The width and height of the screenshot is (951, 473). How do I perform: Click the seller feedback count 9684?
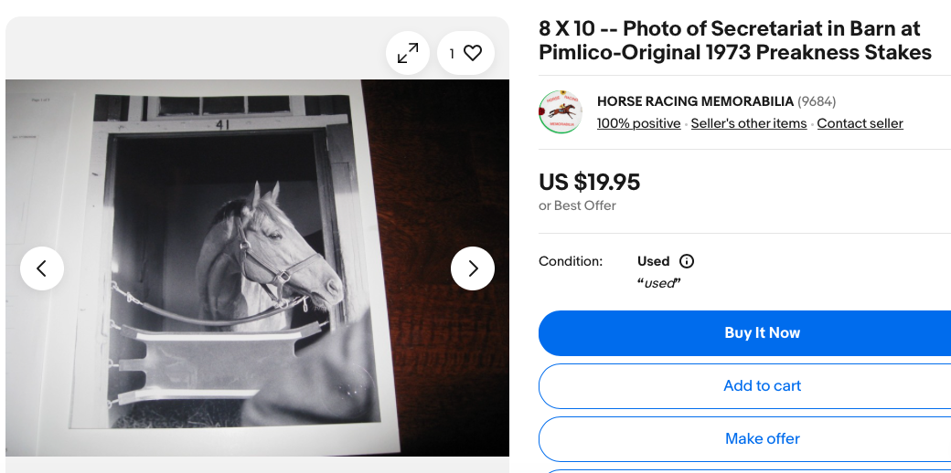click(x=817, y=101)
